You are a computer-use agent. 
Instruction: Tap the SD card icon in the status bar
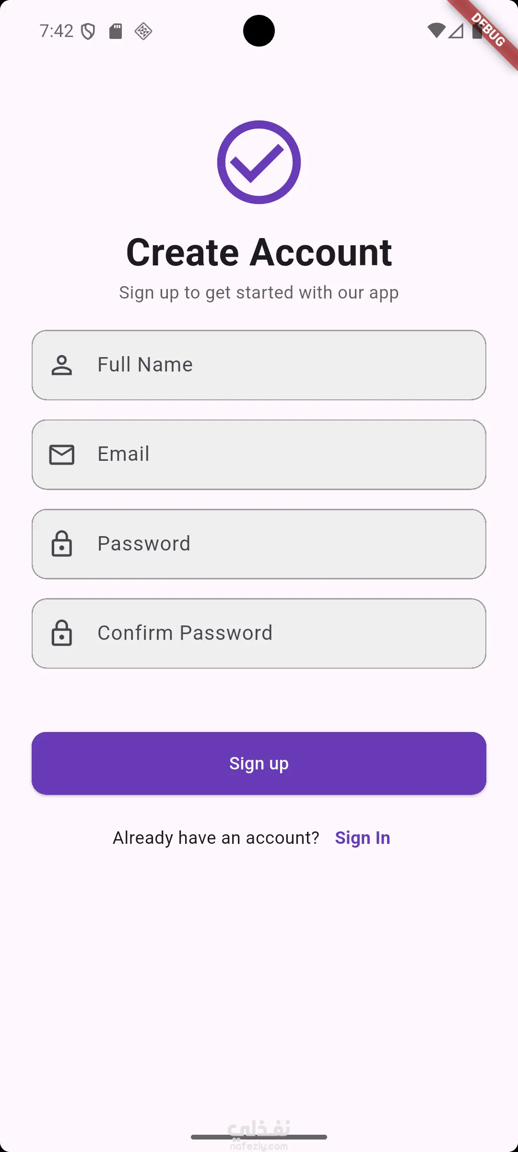click(116, 31)
